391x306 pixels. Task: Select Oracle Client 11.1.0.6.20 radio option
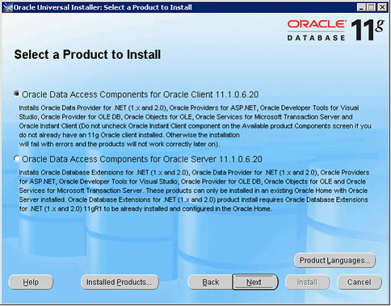coord(17,94)
